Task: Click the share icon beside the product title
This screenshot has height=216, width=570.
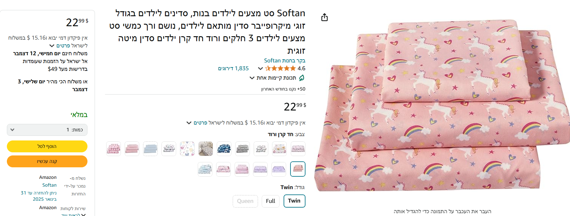Action: (x=325, y=17)
